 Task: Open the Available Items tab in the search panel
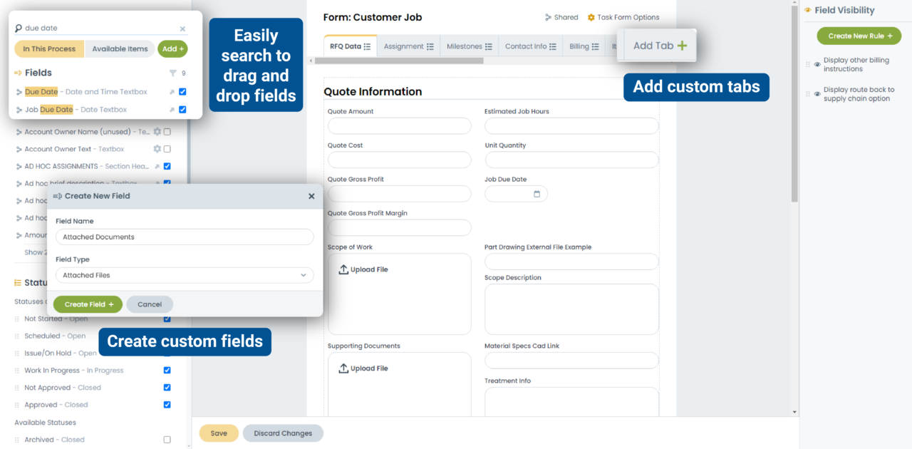pos(120,48)
